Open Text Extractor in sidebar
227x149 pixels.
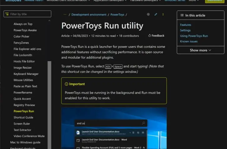tap(22, 130)
